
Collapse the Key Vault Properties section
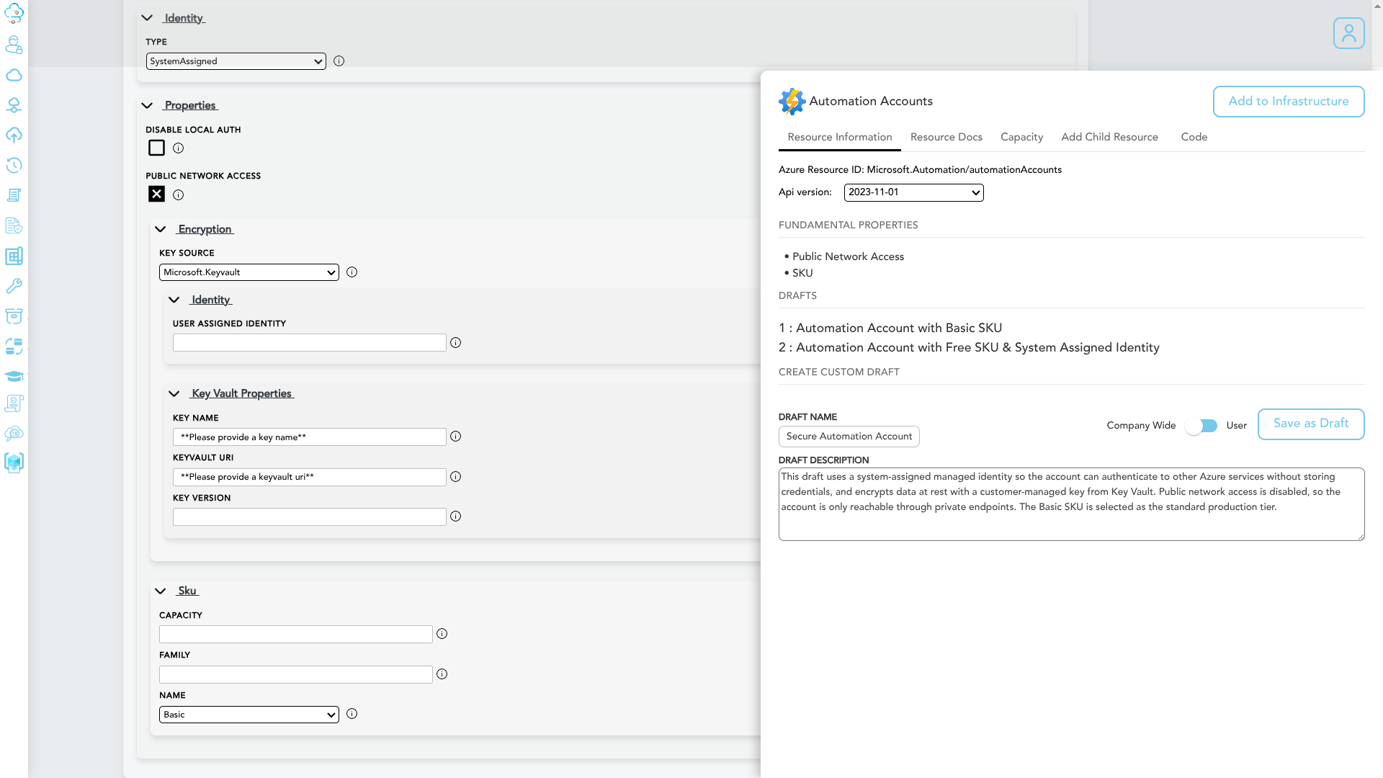pos(174,393)
